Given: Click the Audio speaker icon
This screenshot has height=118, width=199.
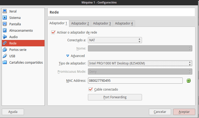Looking at the screenshot, I should point(5,37).
